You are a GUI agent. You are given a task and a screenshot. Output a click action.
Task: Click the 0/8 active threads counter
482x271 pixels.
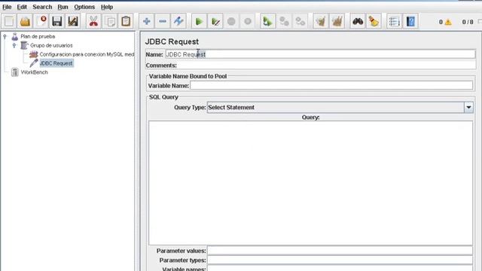pyautogui.click(x=468, y=22)
